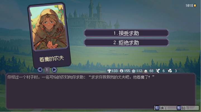Click the 确定 confirm label
Screen dimensions: 201x112
164,108
